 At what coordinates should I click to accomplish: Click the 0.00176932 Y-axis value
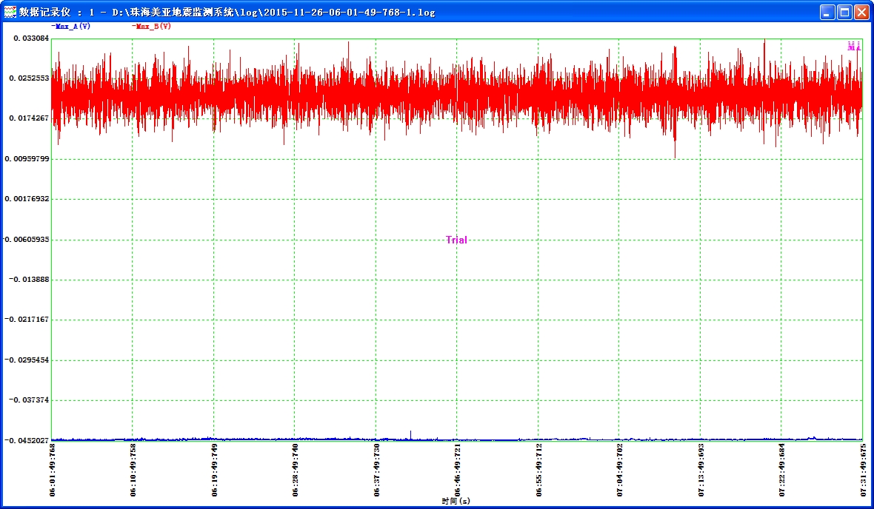click(27, 199)
